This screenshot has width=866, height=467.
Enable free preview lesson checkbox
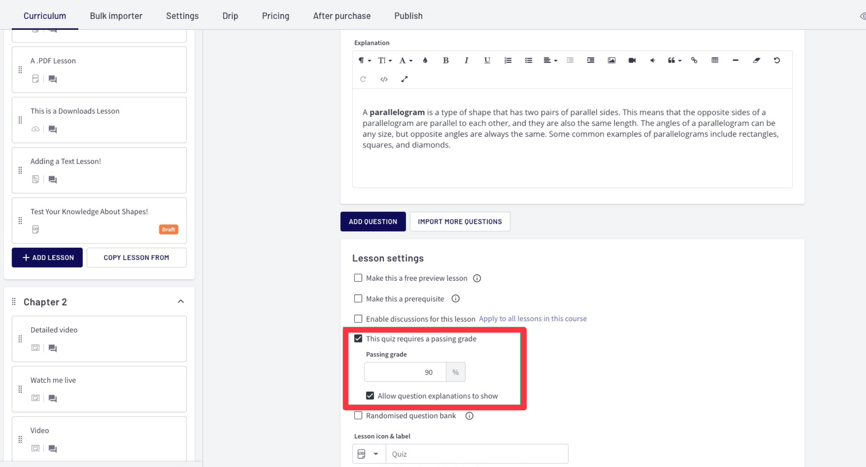click(358, 278)
